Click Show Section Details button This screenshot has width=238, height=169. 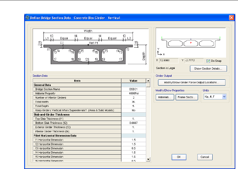coord(208,69)
